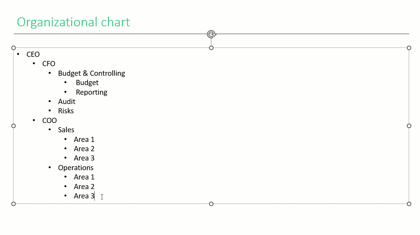Click the rotation handle above the text box
The width and height of the screenshot is (420, 235).
pos(211,34)
